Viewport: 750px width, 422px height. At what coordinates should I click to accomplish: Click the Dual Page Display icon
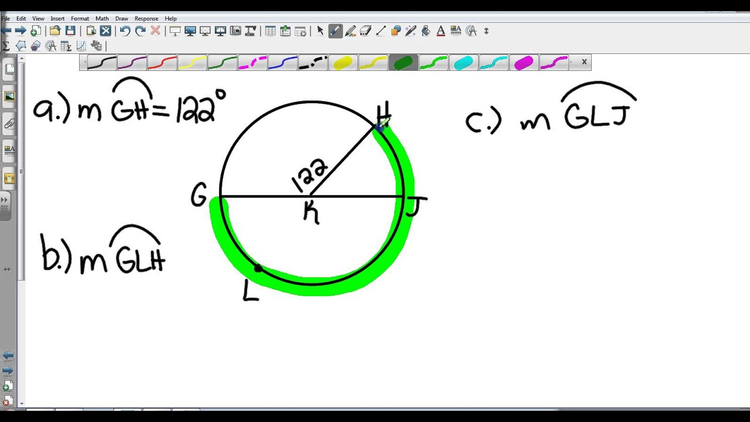tap(220, 31)
